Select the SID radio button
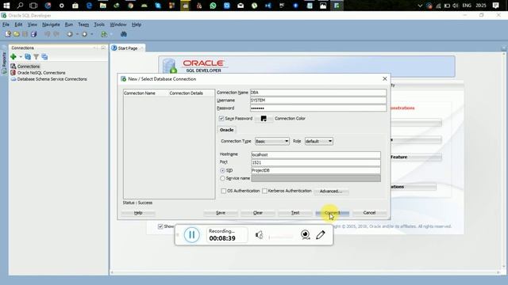 pos(222,170)
